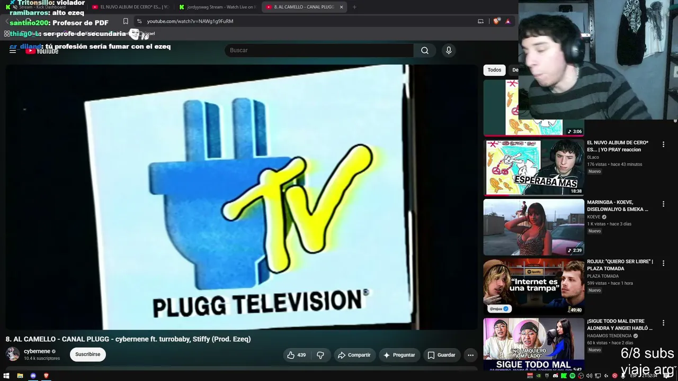This screenshot has width=678, height=381.
Task: Open the cybernene channel name link
Action: click(37, 351)
